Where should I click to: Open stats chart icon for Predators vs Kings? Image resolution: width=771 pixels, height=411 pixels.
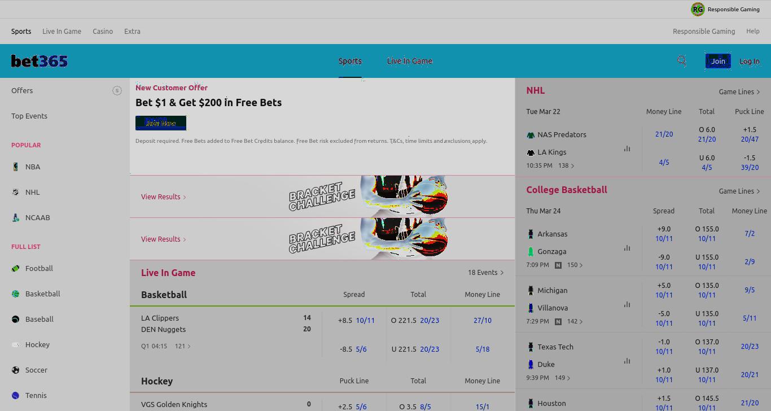627,148
